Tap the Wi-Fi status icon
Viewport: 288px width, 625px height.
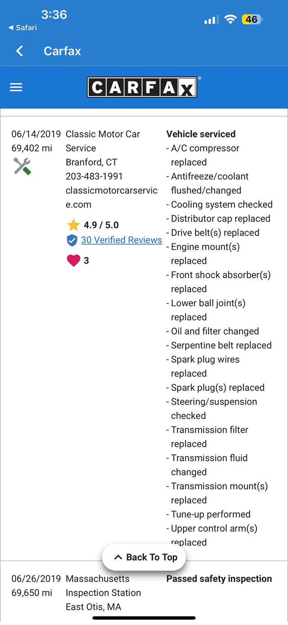pos(230,19)
